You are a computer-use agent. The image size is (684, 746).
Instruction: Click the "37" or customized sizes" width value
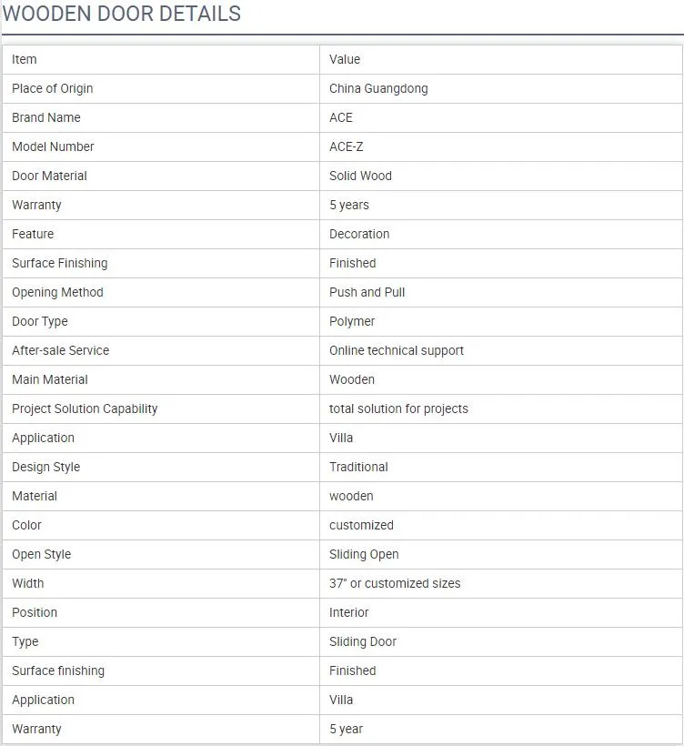coord(395,583)
